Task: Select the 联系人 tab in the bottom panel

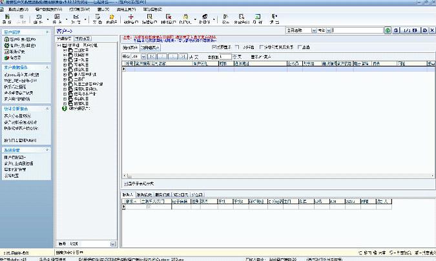Action: coord(128,194)
